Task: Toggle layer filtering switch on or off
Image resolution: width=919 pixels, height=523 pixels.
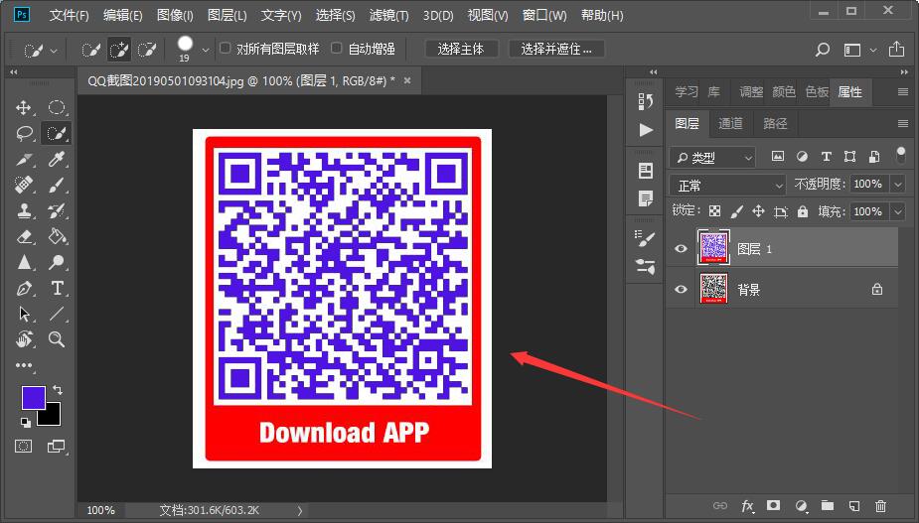Action: point(901,155)
